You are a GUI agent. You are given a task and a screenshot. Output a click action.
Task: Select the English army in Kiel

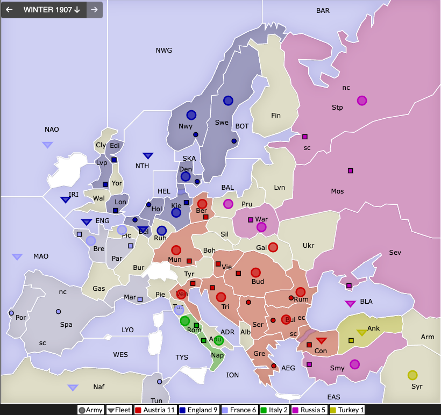176,212
